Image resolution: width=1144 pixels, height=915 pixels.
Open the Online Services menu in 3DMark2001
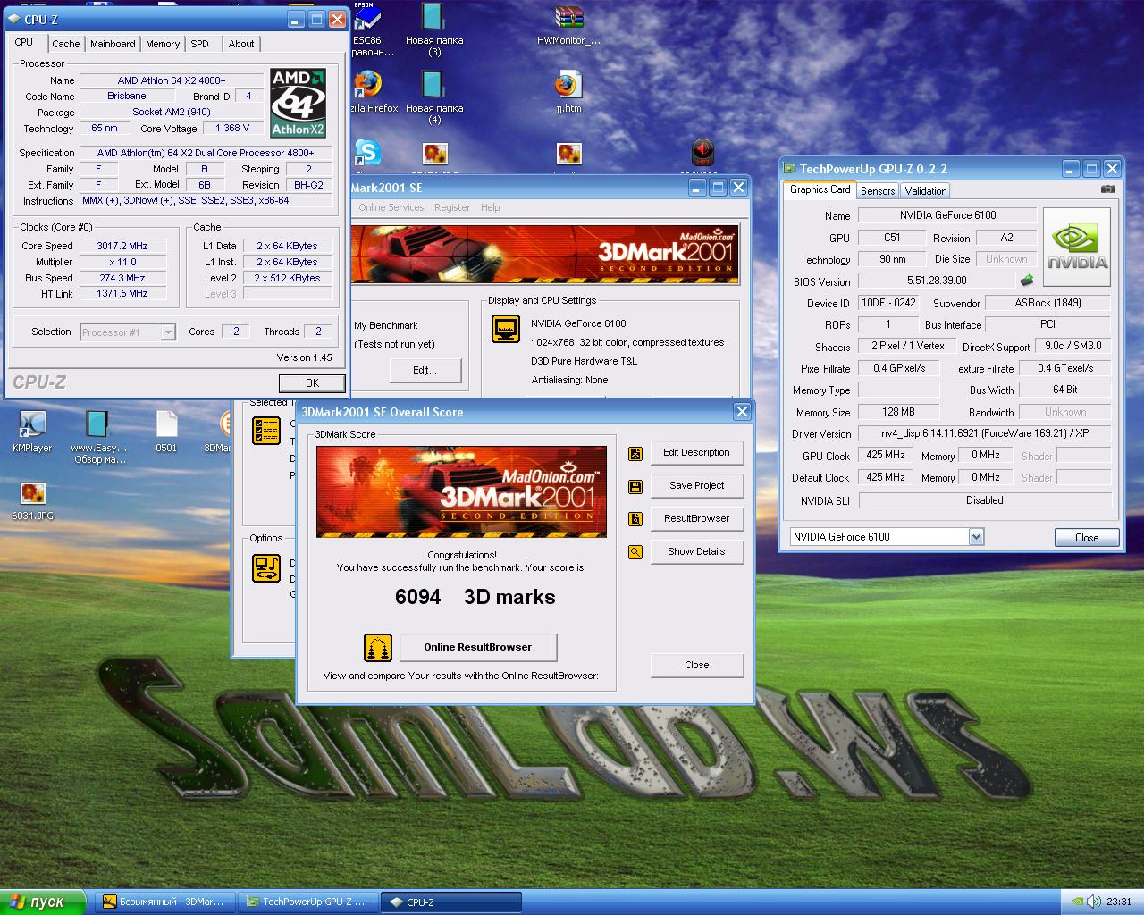(x=391, y=207)
